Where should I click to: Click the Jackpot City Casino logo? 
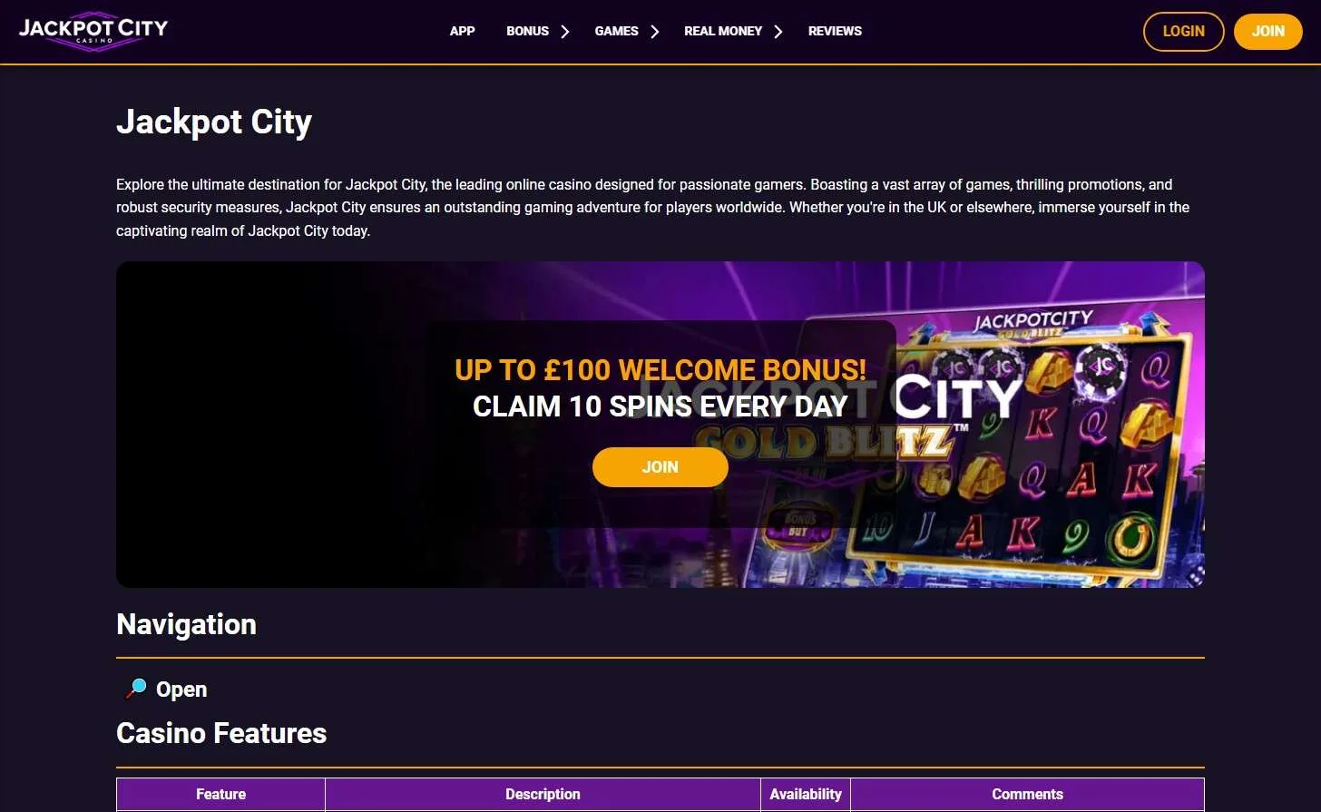click(93, 31)
